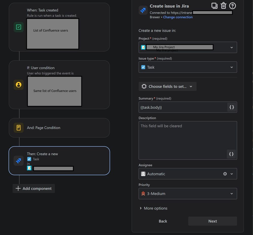This screenshot has height=235, width=253.
Task: Click Add component
Action: click(x=33, y=188)
